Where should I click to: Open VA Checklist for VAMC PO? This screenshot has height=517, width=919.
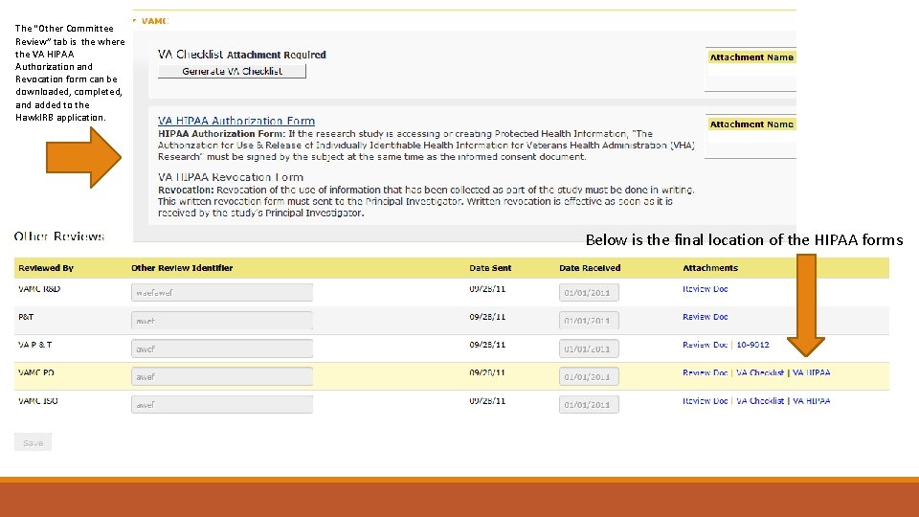pyautogui.click(x=759, y=372)
